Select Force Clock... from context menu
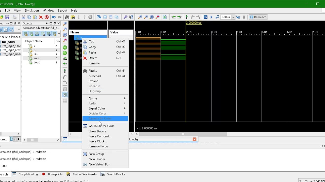Image resolution: width=325 pixels, height=182 pixels. (x=105, y=141)
